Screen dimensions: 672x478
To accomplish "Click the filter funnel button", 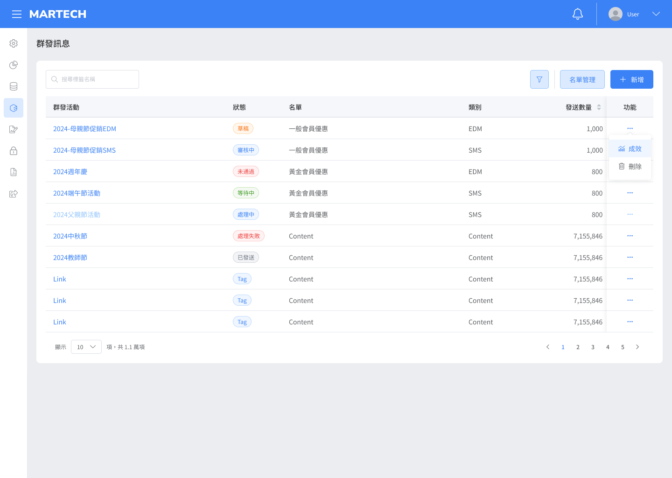I will (539, 79).
